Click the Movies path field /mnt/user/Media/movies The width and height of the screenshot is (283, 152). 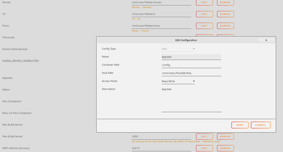pos(161,3)
